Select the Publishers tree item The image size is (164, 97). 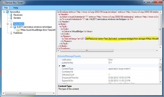[18, 33]
